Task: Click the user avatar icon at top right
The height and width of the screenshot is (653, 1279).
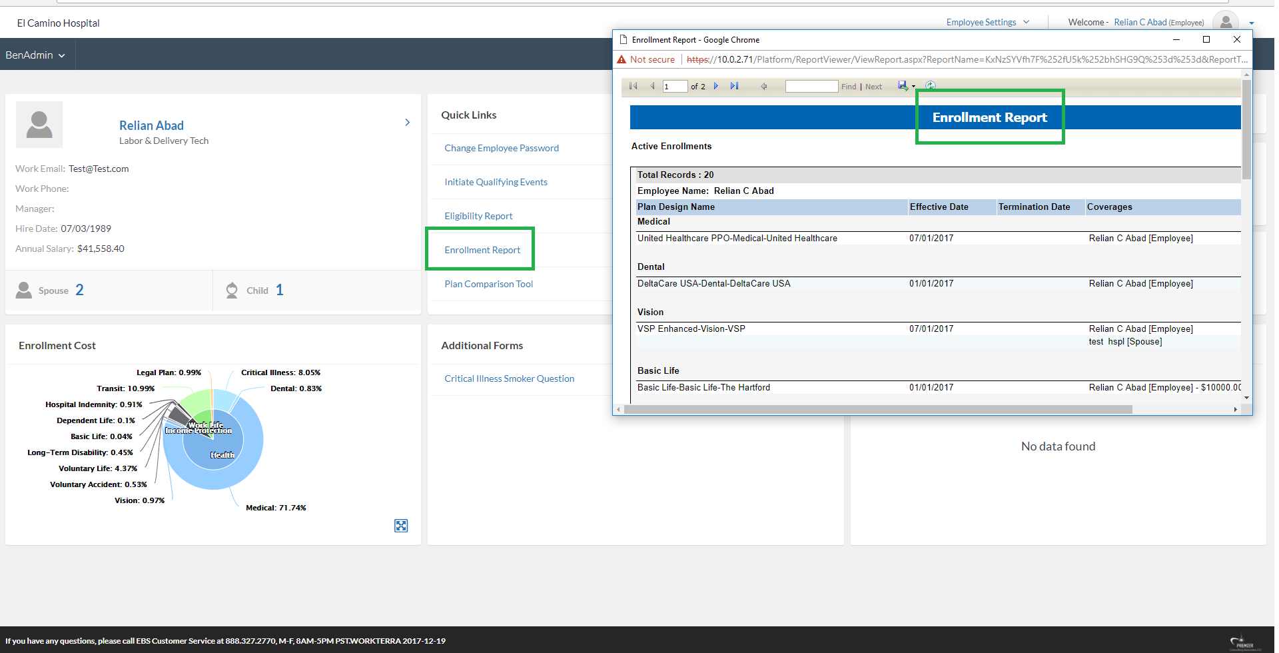Action: pos(1225,22)
